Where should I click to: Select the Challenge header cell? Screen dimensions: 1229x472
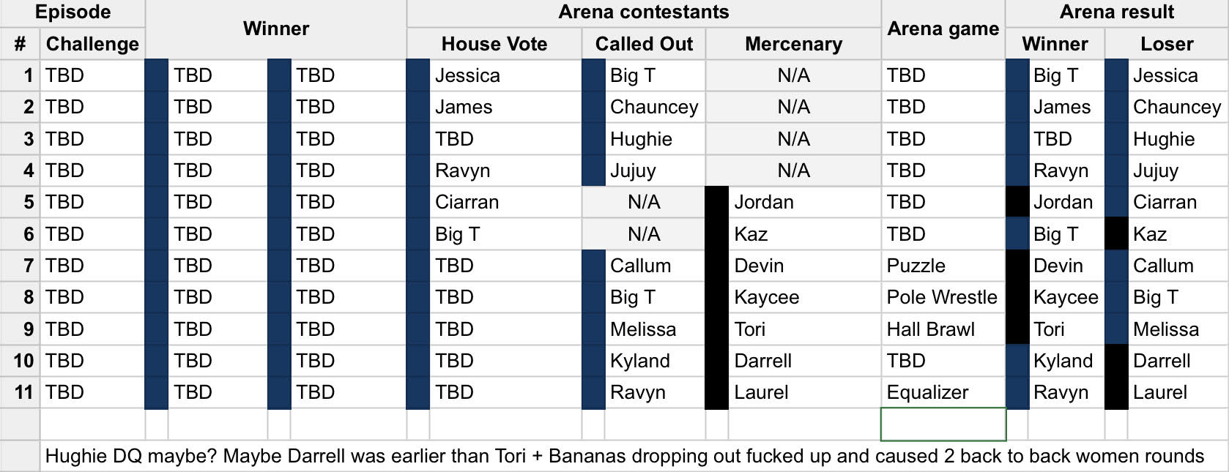click(x=92, y=44)
